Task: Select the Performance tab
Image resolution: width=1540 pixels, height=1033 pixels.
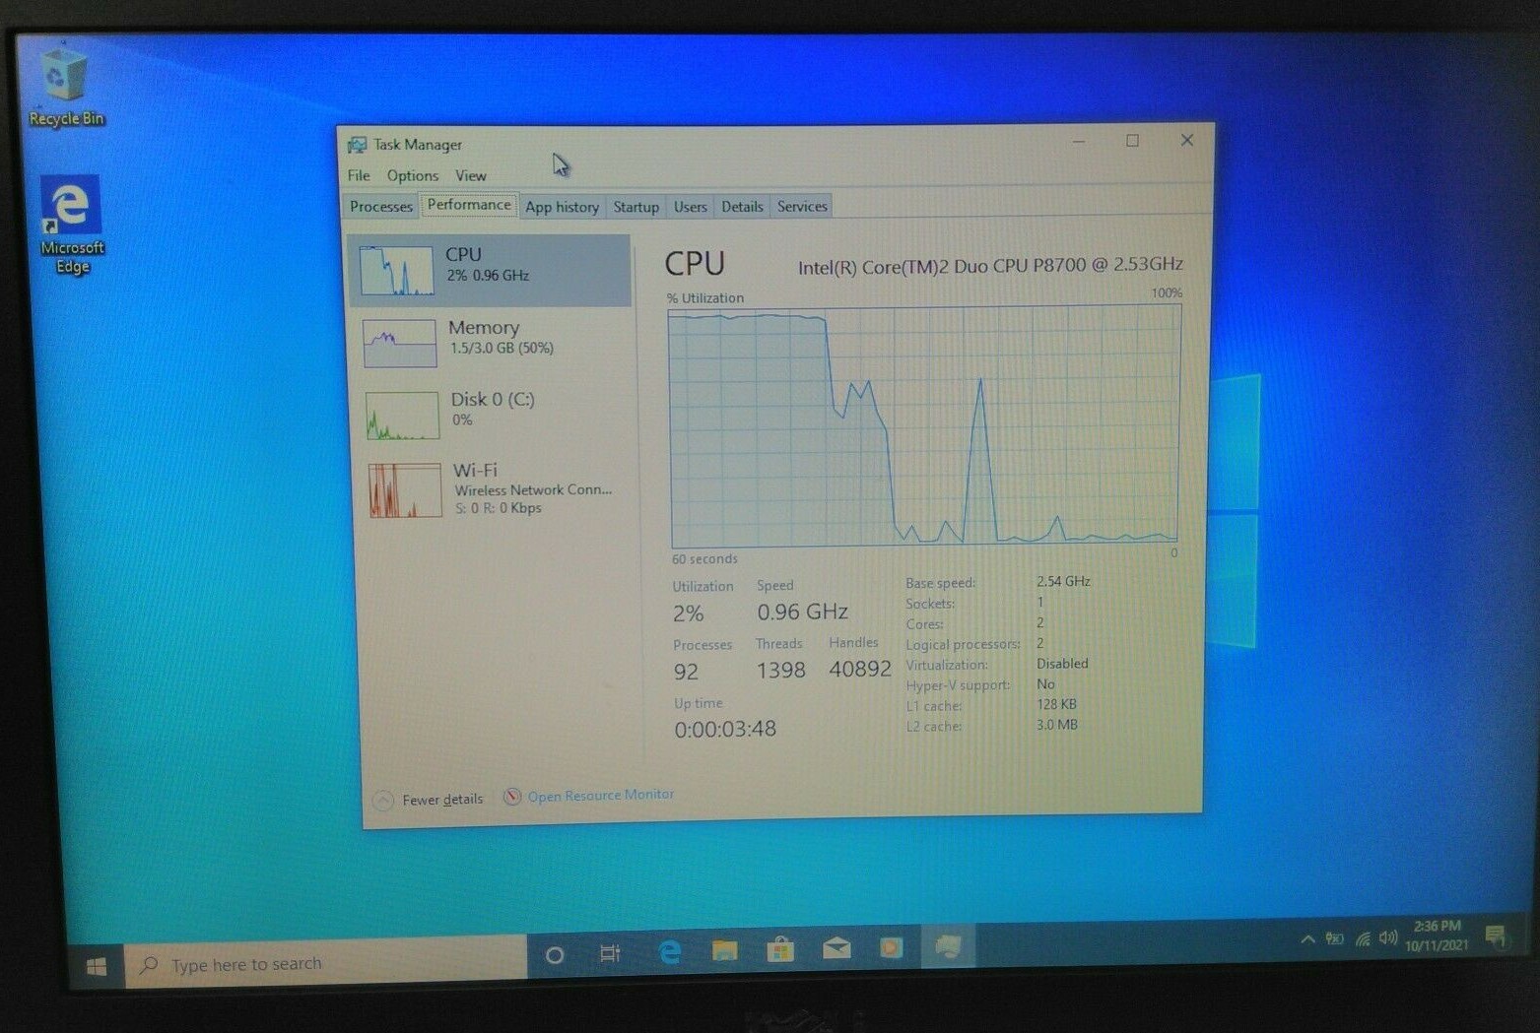Action: coord(469,205)
